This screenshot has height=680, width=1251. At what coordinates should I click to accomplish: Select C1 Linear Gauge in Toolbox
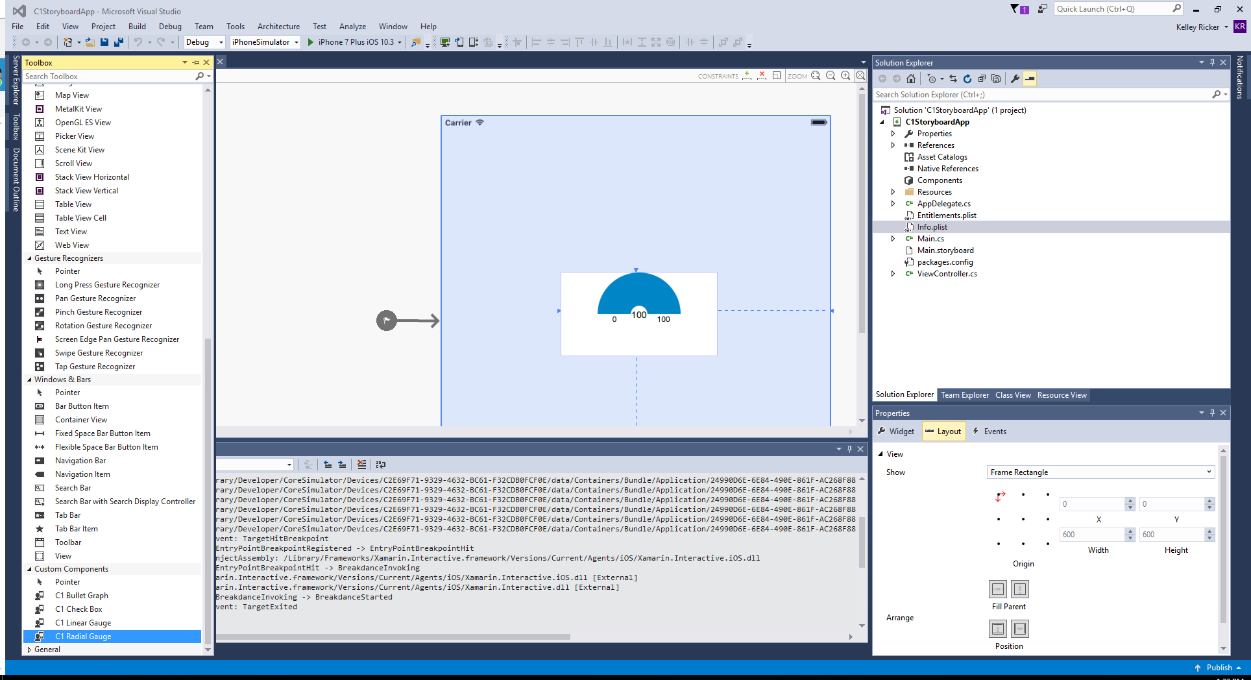pyautogui.click(x=83, y=623)
